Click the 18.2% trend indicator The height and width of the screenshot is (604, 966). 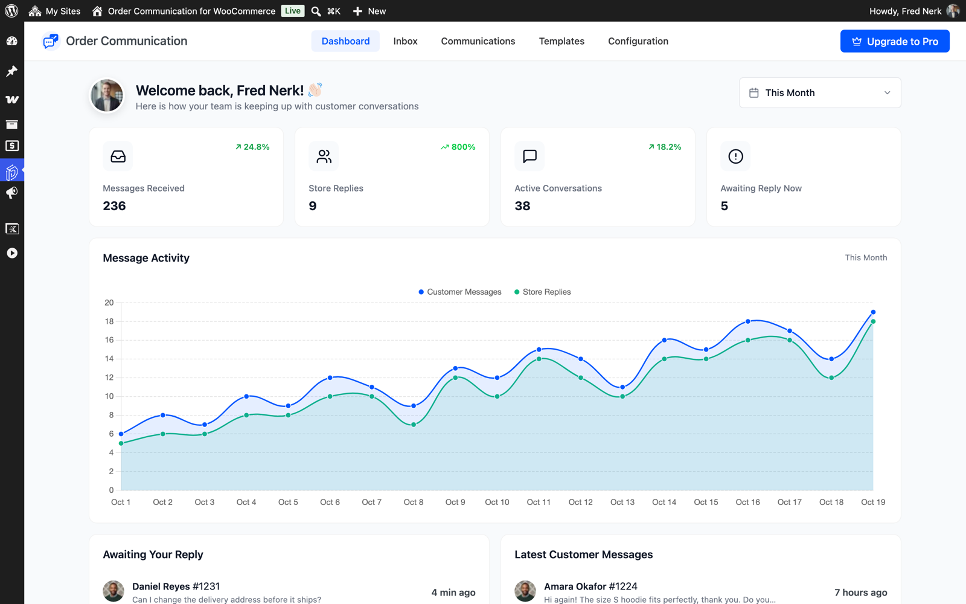[x=664, y=147]
